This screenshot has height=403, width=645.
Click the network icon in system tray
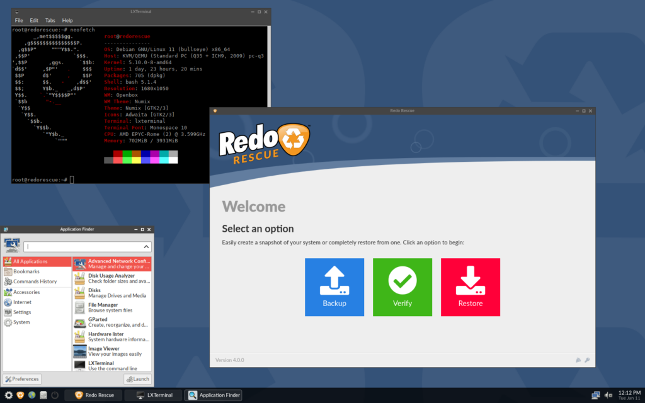(596, 395)
